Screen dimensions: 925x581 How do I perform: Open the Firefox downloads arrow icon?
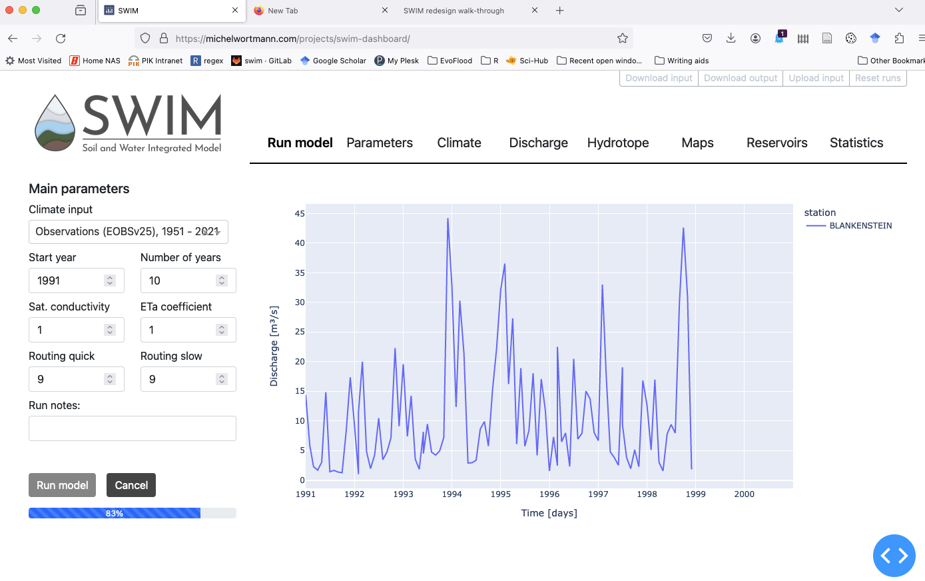click(731, 39)
